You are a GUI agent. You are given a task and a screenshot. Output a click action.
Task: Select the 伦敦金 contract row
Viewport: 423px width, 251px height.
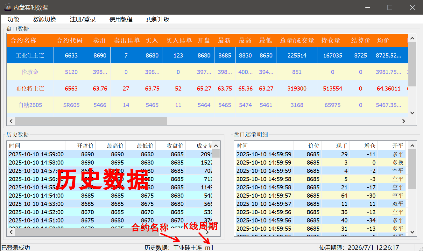[x=30, y=72]
